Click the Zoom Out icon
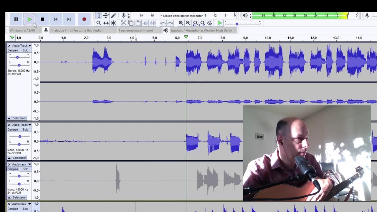 coord(188,23)
